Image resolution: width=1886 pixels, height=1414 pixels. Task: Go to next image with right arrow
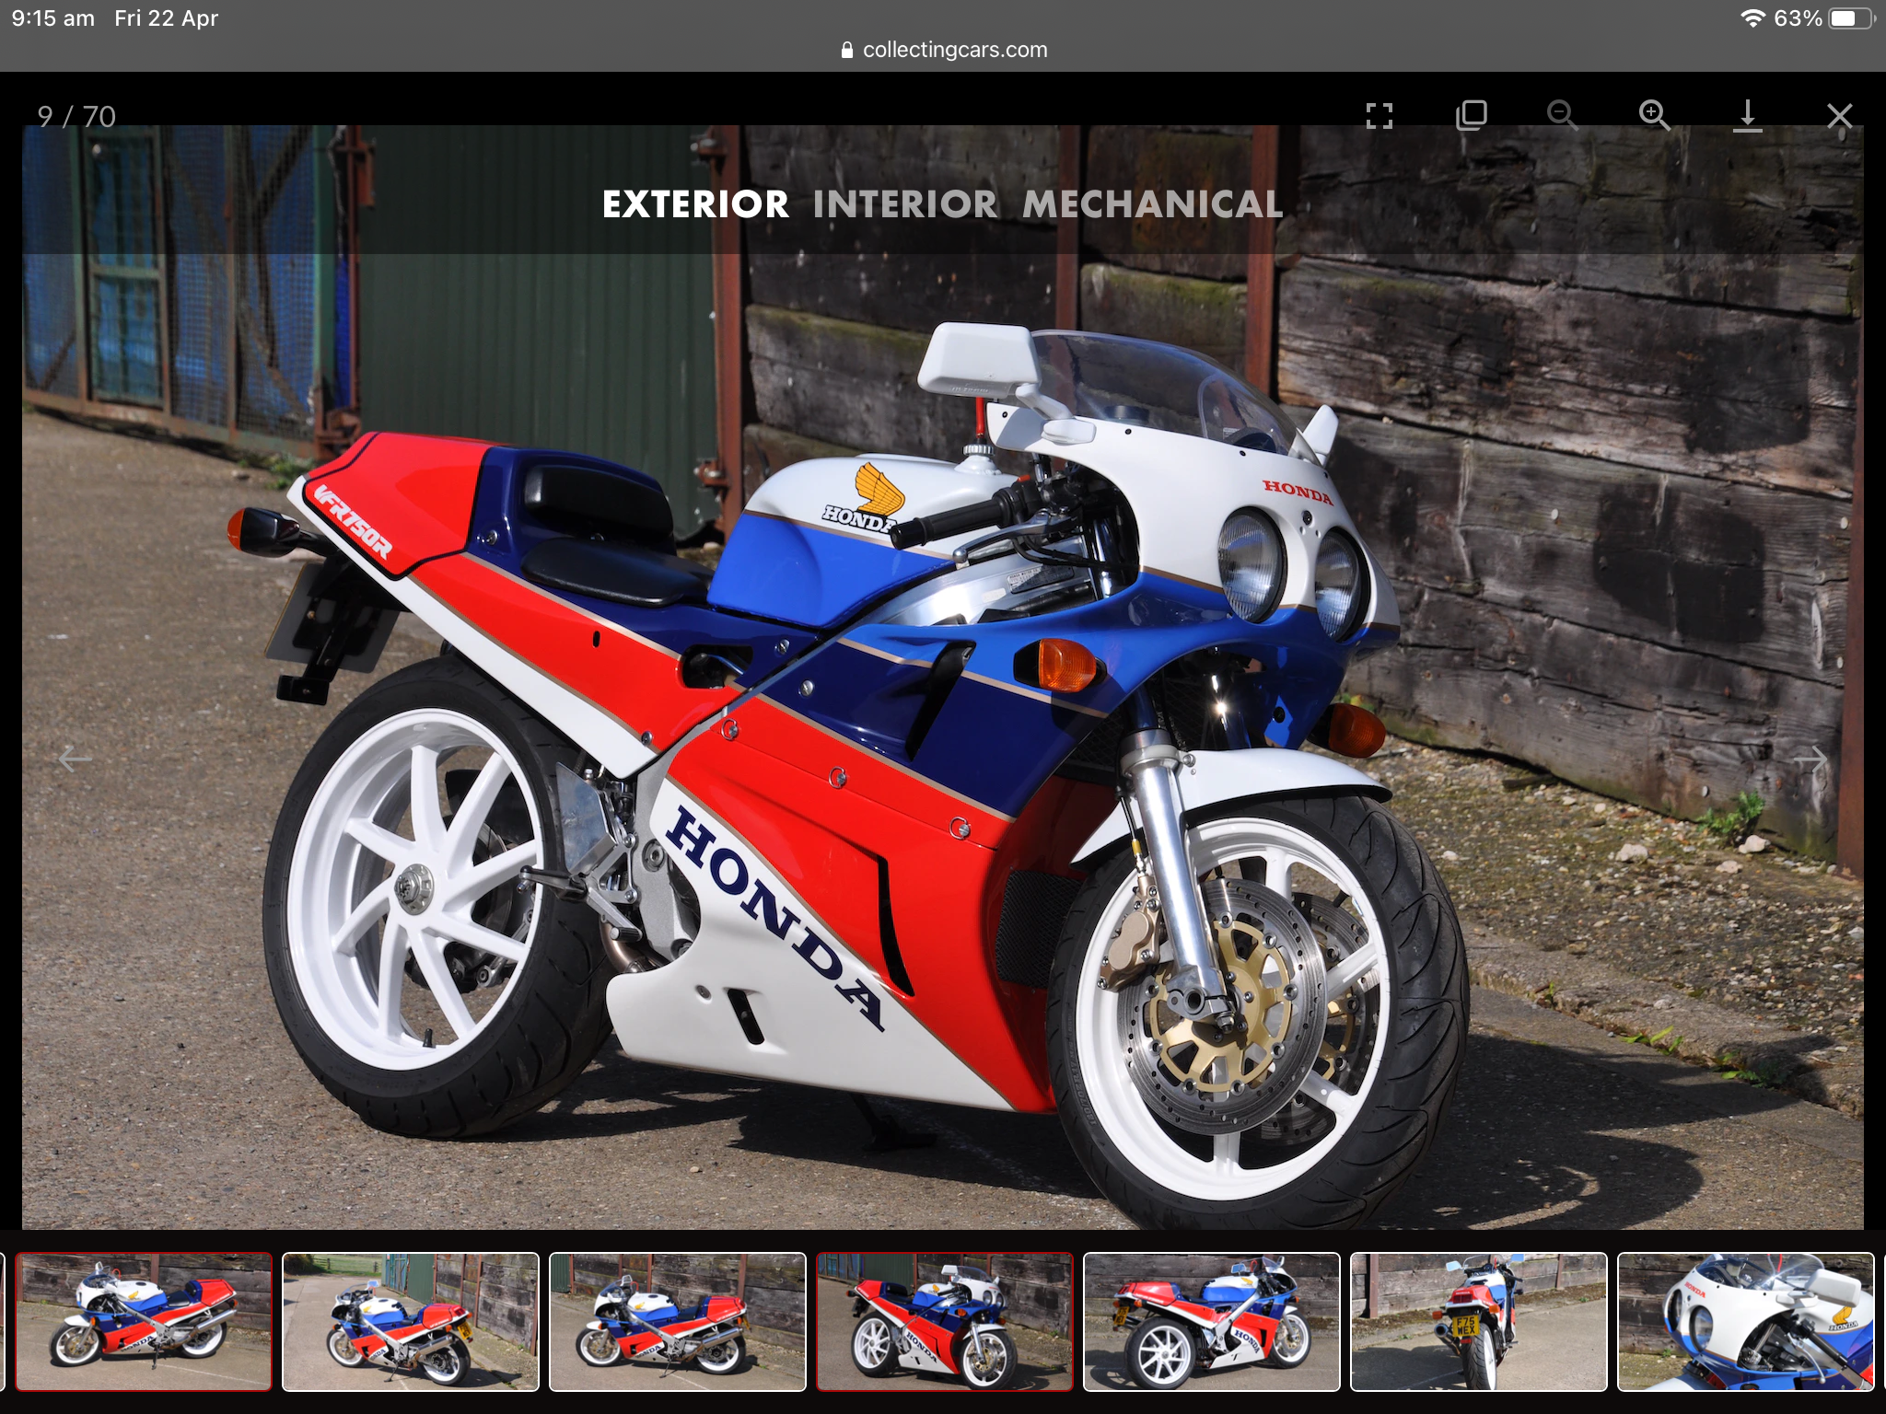tap(1810, 759)
